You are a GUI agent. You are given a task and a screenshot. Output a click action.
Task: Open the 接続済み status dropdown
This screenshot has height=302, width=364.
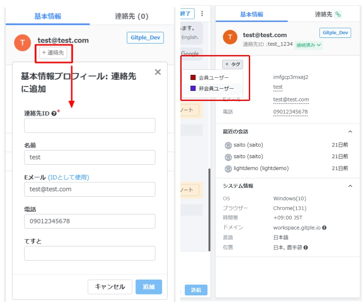(x=309, y=45)
